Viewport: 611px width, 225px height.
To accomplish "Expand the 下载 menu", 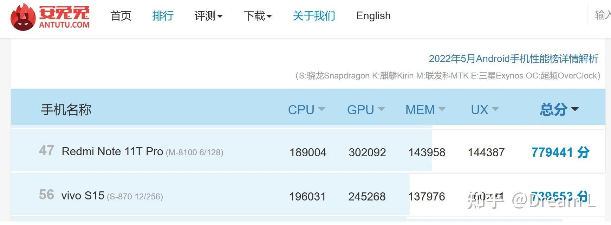I will [258, 16].
